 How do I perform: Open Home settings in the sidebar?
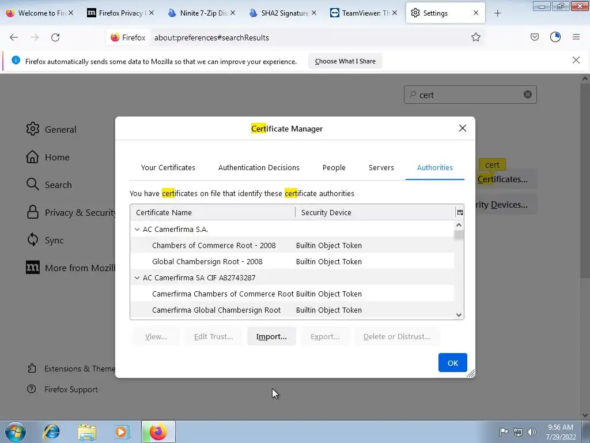tap(48, 157)
